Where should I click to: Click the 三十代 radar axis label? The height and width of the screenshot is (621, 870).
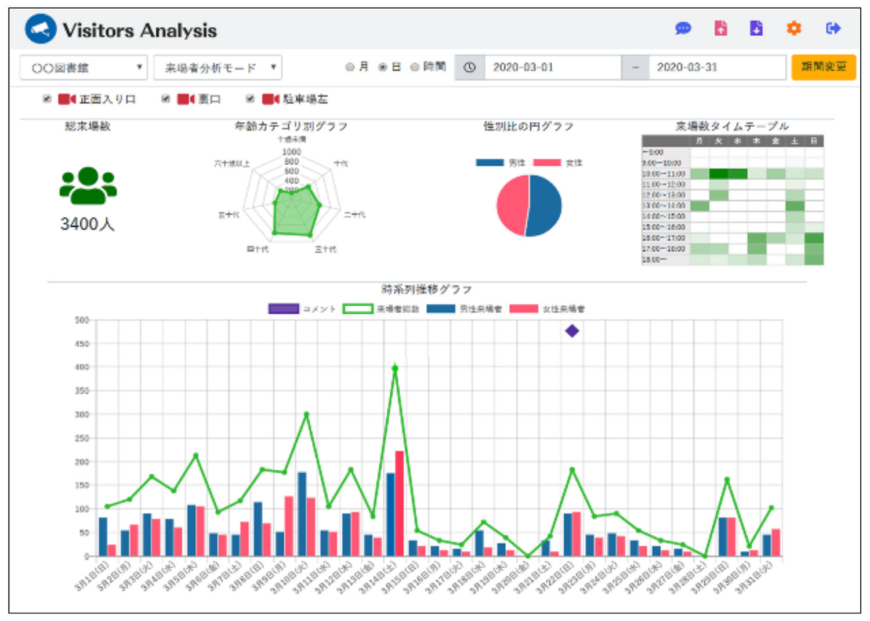325,249
